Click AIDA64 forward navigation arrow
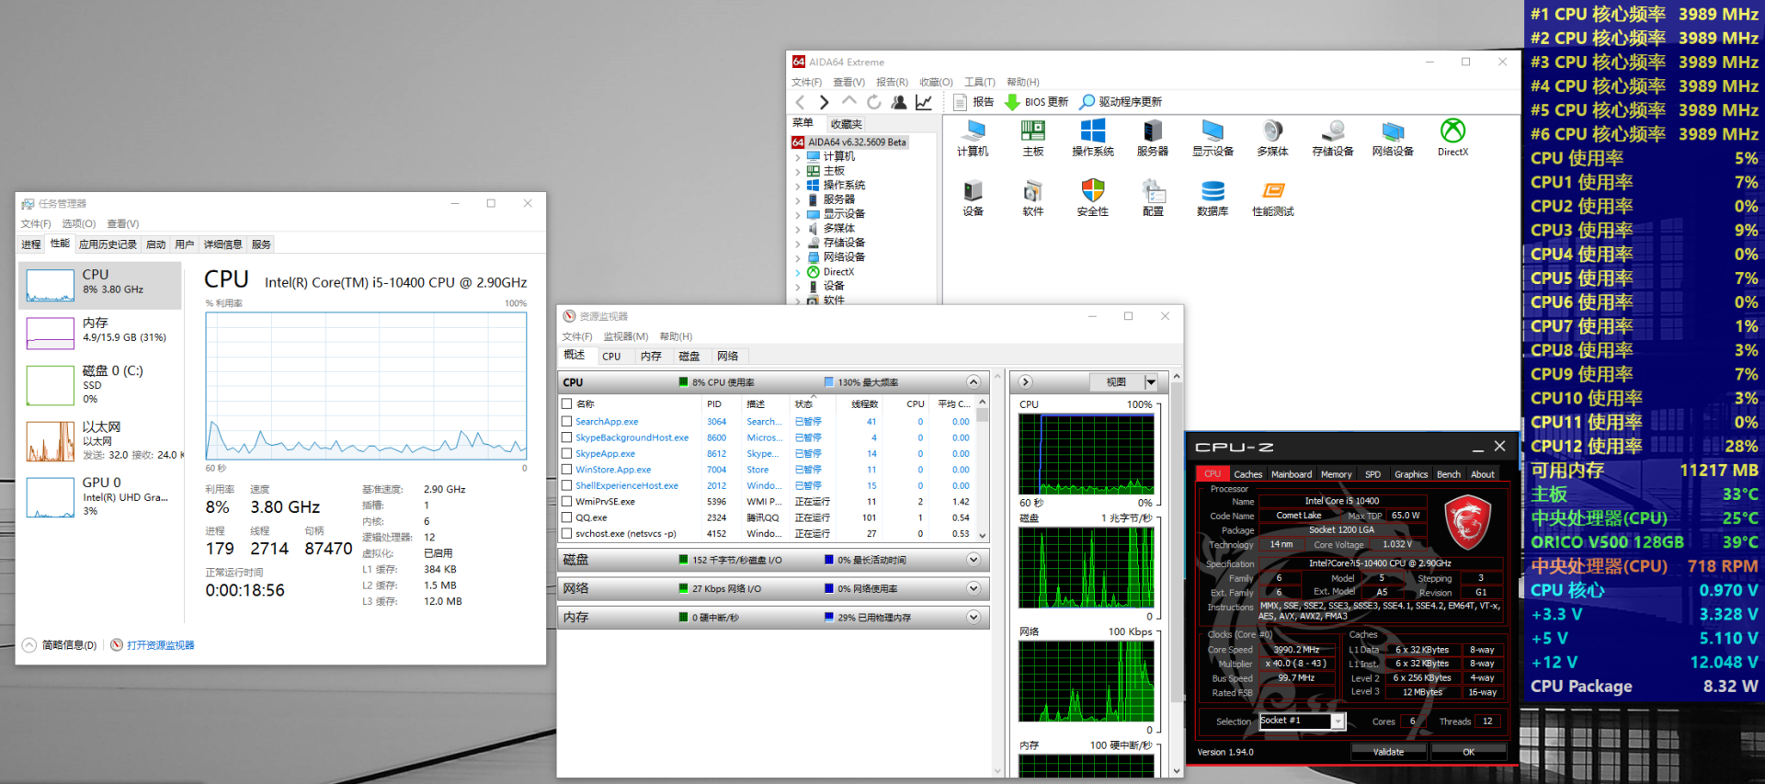This screenshot has height=784, width=1765. point(825,102)
